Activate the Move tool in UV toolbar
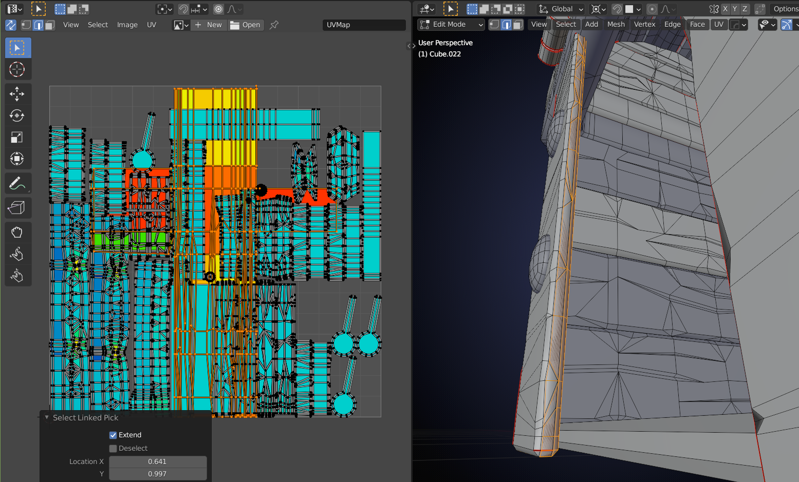Viewport: 799px width, 482px height. (x=17, y=94)
